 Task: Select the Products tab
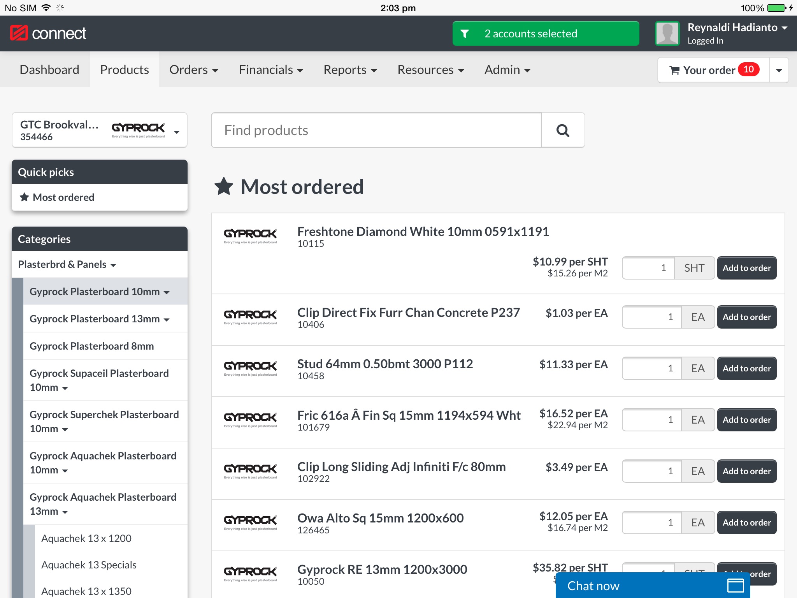pos(125,70)
